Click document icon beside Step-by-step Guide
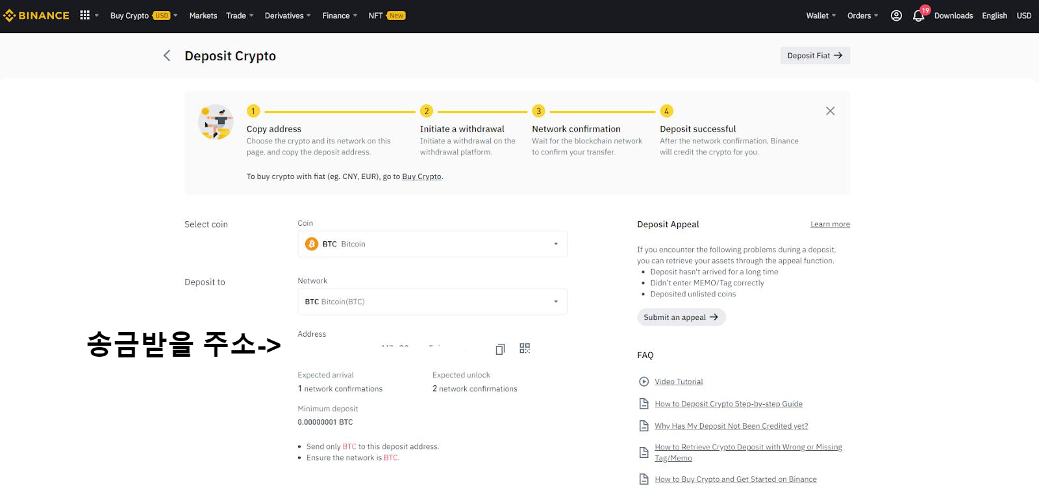Viewport: 1039px width, 504px height. 644,403
